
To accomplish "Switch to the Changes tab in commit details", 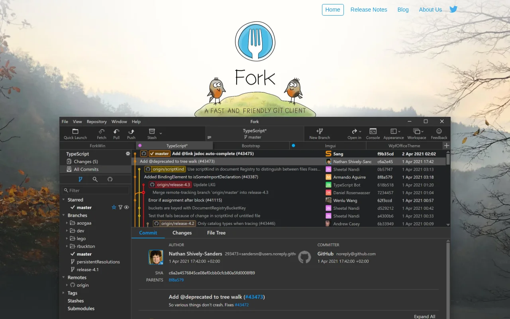I will coord(182,233).
